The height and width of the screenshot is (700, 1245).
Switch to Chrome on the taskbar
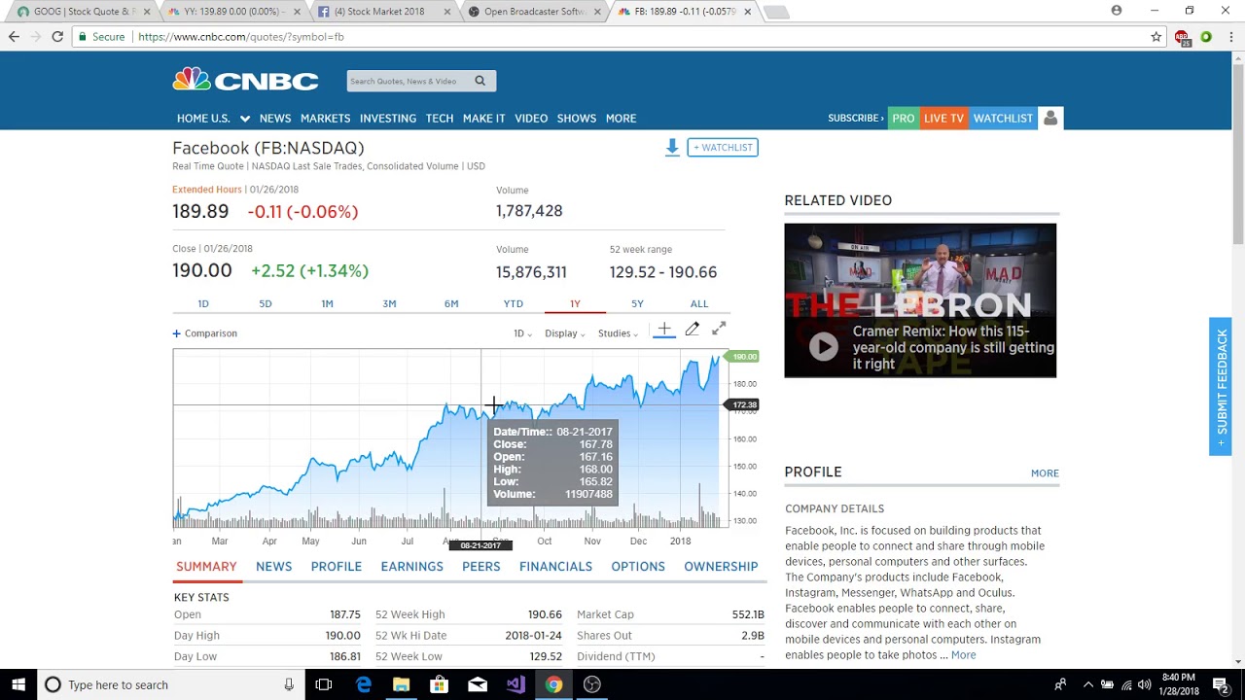pos(553,684)
